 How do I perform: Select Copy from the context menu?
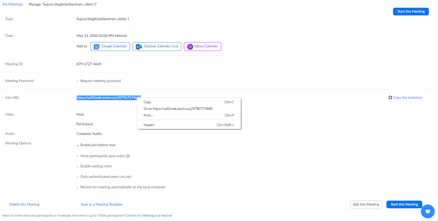[147, 102]
